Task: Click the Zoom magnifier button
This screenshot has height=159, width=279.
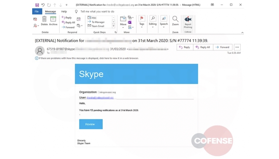Action: click(x=175, y=21)
